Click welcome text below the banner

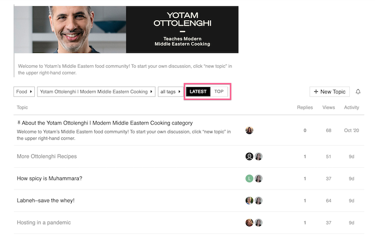click(125, 69)
